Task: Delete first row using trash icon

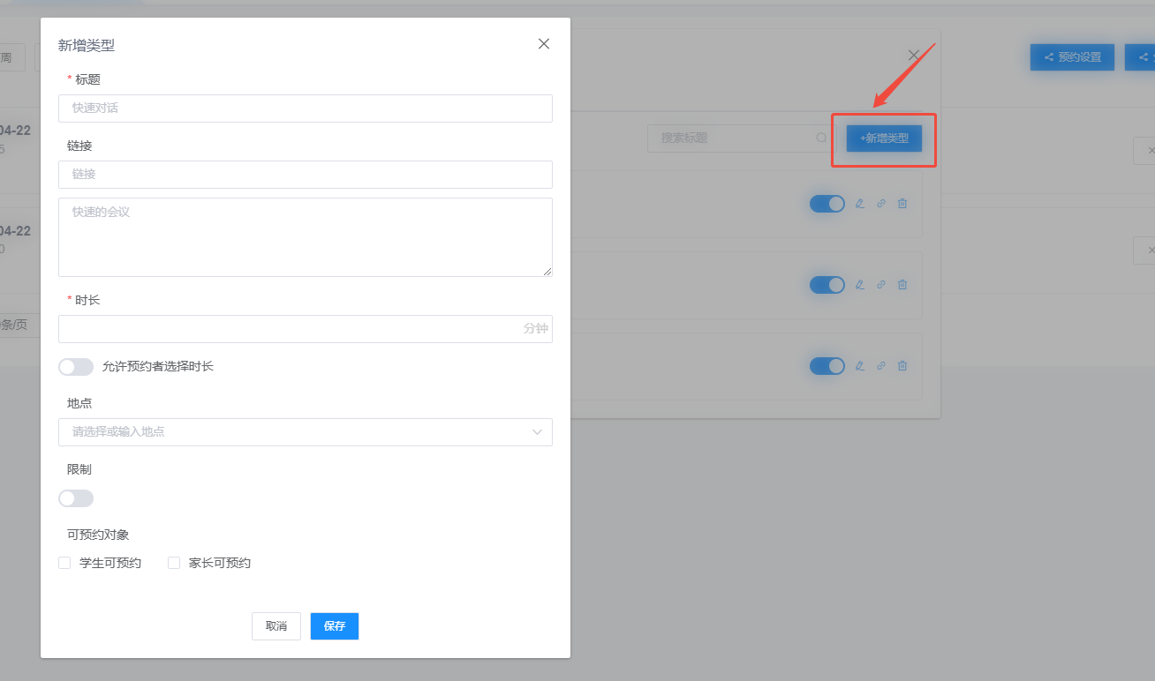Action: coord(902,204)
